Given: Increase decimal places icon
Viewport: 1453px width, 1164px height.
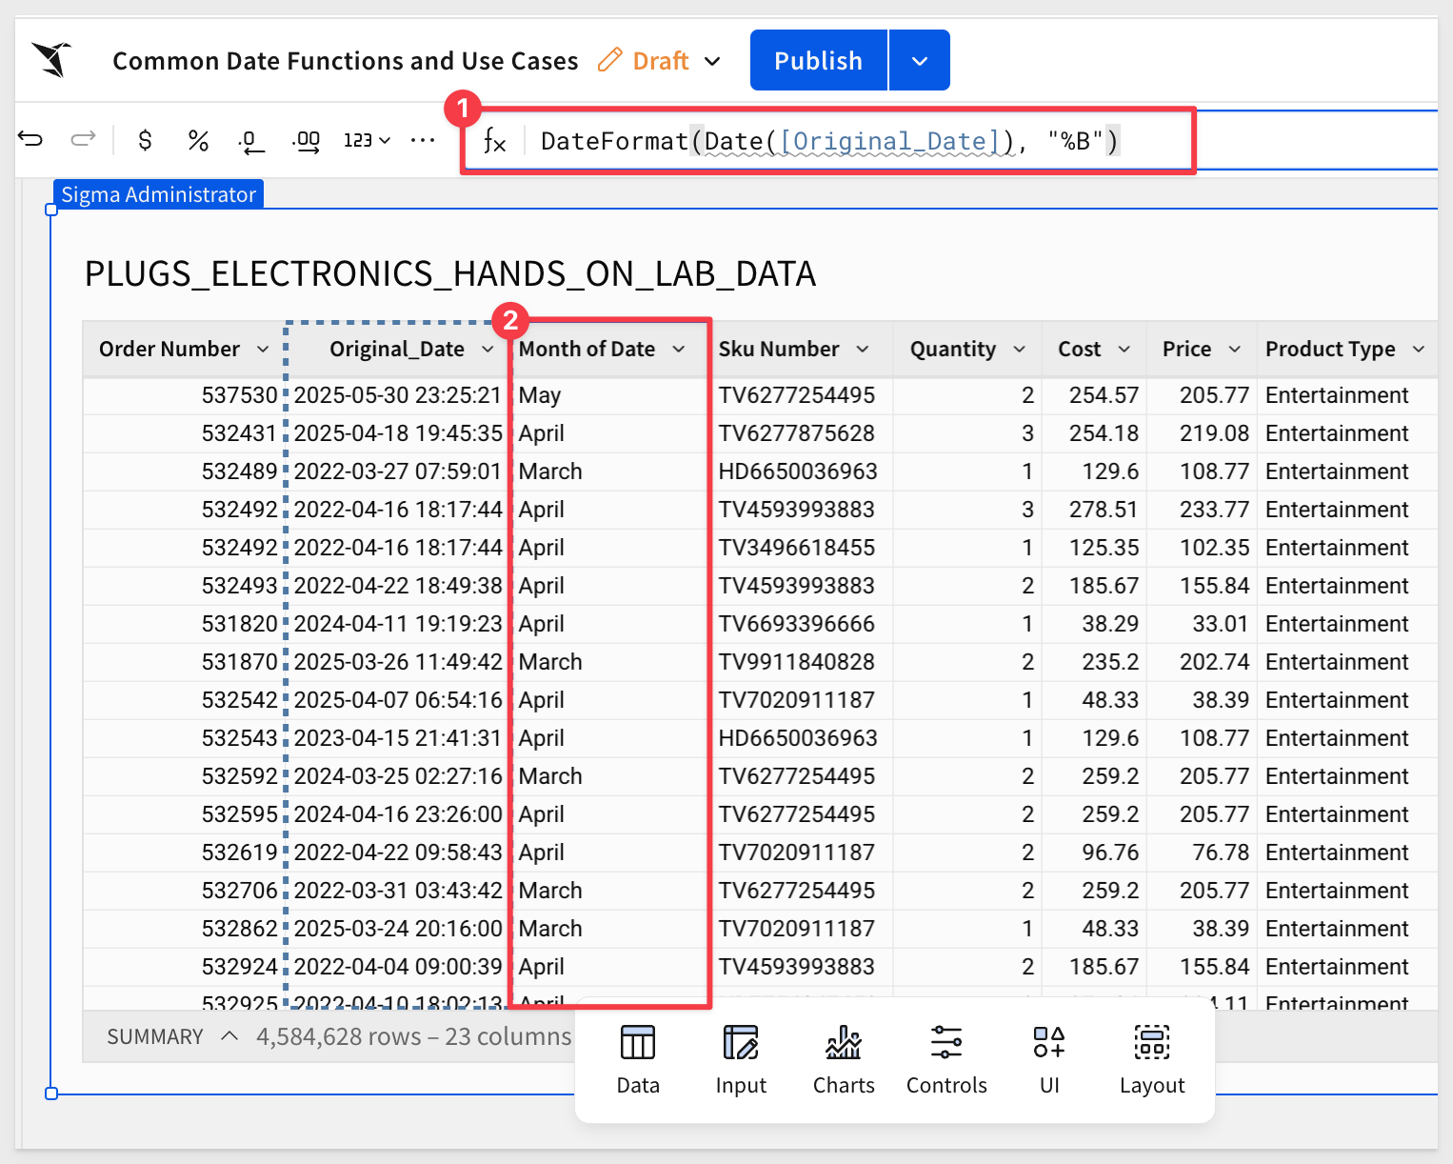Looking at the screenshot, I should [x=306, y=142].
